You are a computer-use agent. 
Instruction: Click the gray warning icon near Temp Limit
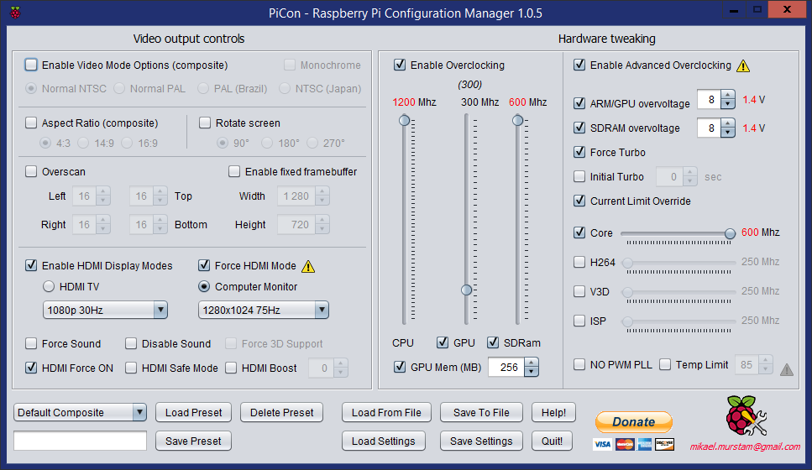[x=787, y=369]
